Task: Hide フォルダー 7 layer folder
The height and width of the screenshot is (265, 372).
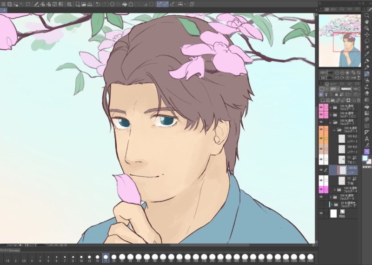Action: pos(321,122)
